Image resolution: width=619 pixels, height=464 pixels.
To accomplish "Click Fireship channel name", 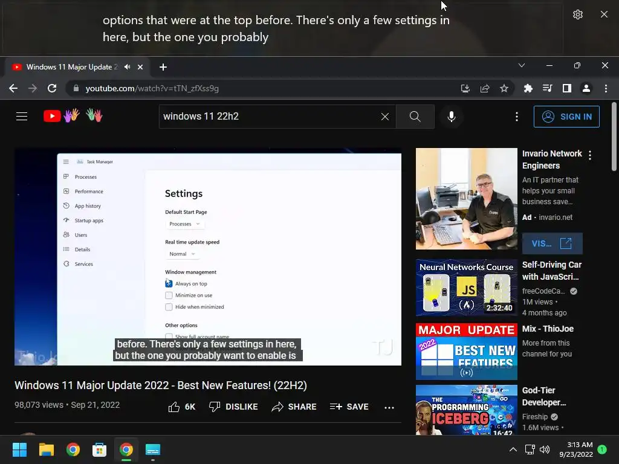I will (x=534, y=417).
